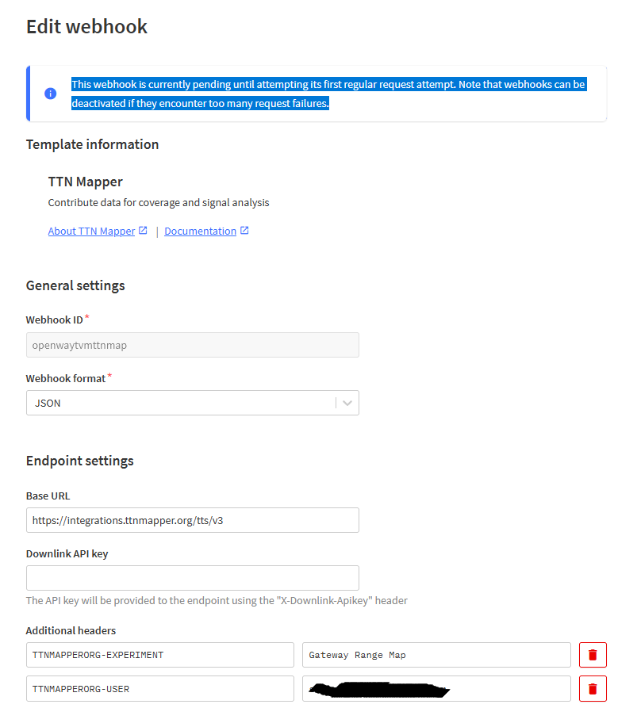637x708 pixels.
Task: Edit the TTNMAPPERORG-EXPERIMENT header name field
Action: (x=160, y=655)
